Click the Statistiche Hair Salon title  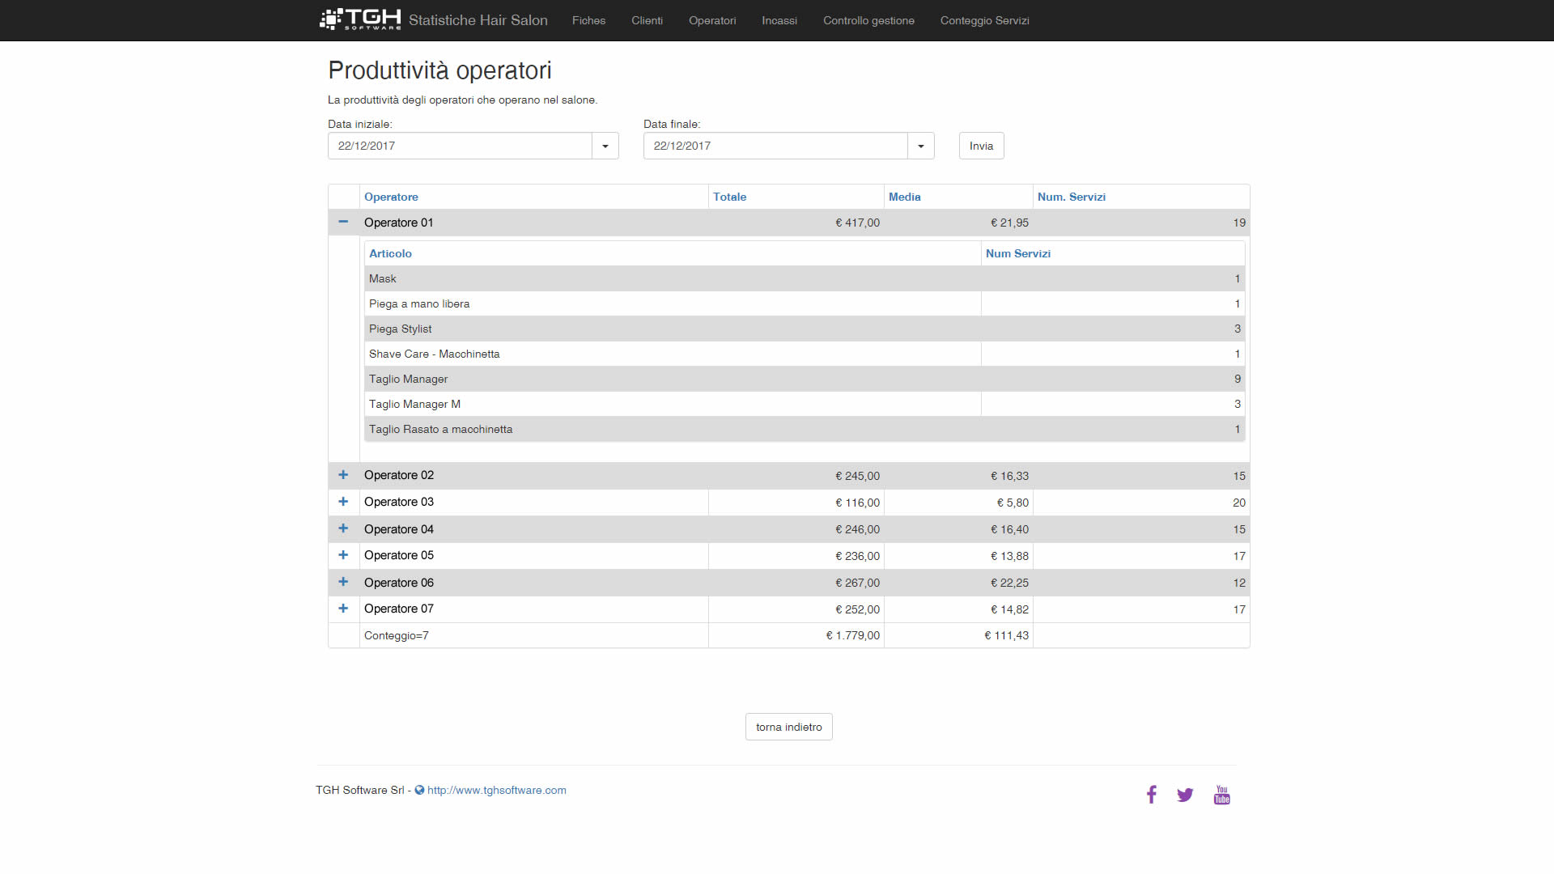[478, 20]
